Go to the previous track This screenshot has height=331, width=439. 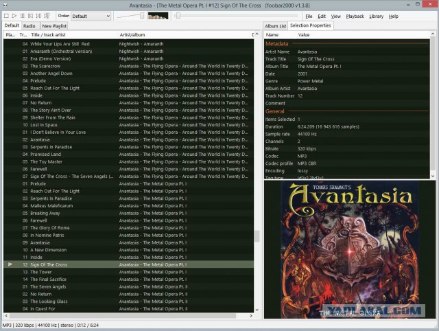[x=30, y=16]
